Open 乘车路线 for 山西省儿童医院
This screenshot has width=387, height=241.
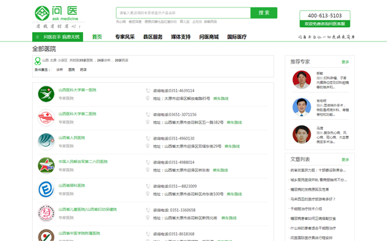click(229, 218)
